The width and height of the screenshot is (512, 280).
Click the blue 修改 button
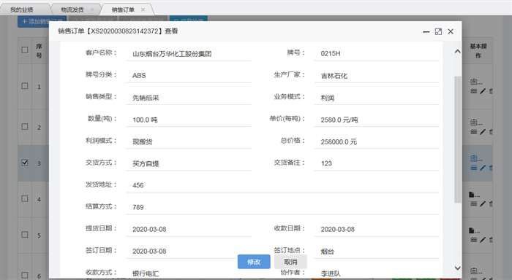(x=254, y=262)
